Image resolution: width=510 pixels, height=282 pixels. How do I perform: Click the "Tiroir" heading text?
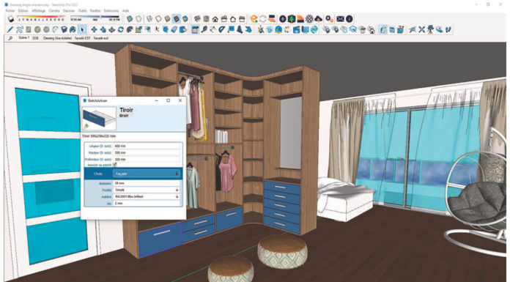pyautogui.click(x=126, y=110)
